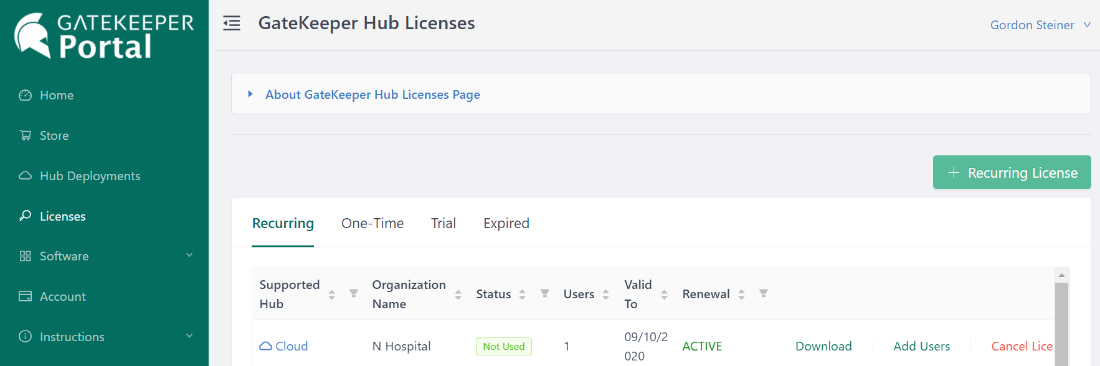Open Hub Deployments cloud icon
This screenshot has width=1100, height=366.
(25, 176)
